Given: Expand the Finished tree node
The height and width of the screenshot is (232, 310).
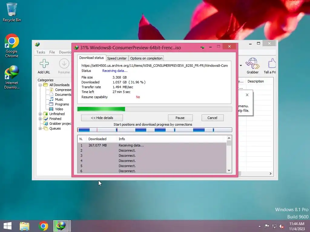Looking at the screenshot, I should pos(40,119).
